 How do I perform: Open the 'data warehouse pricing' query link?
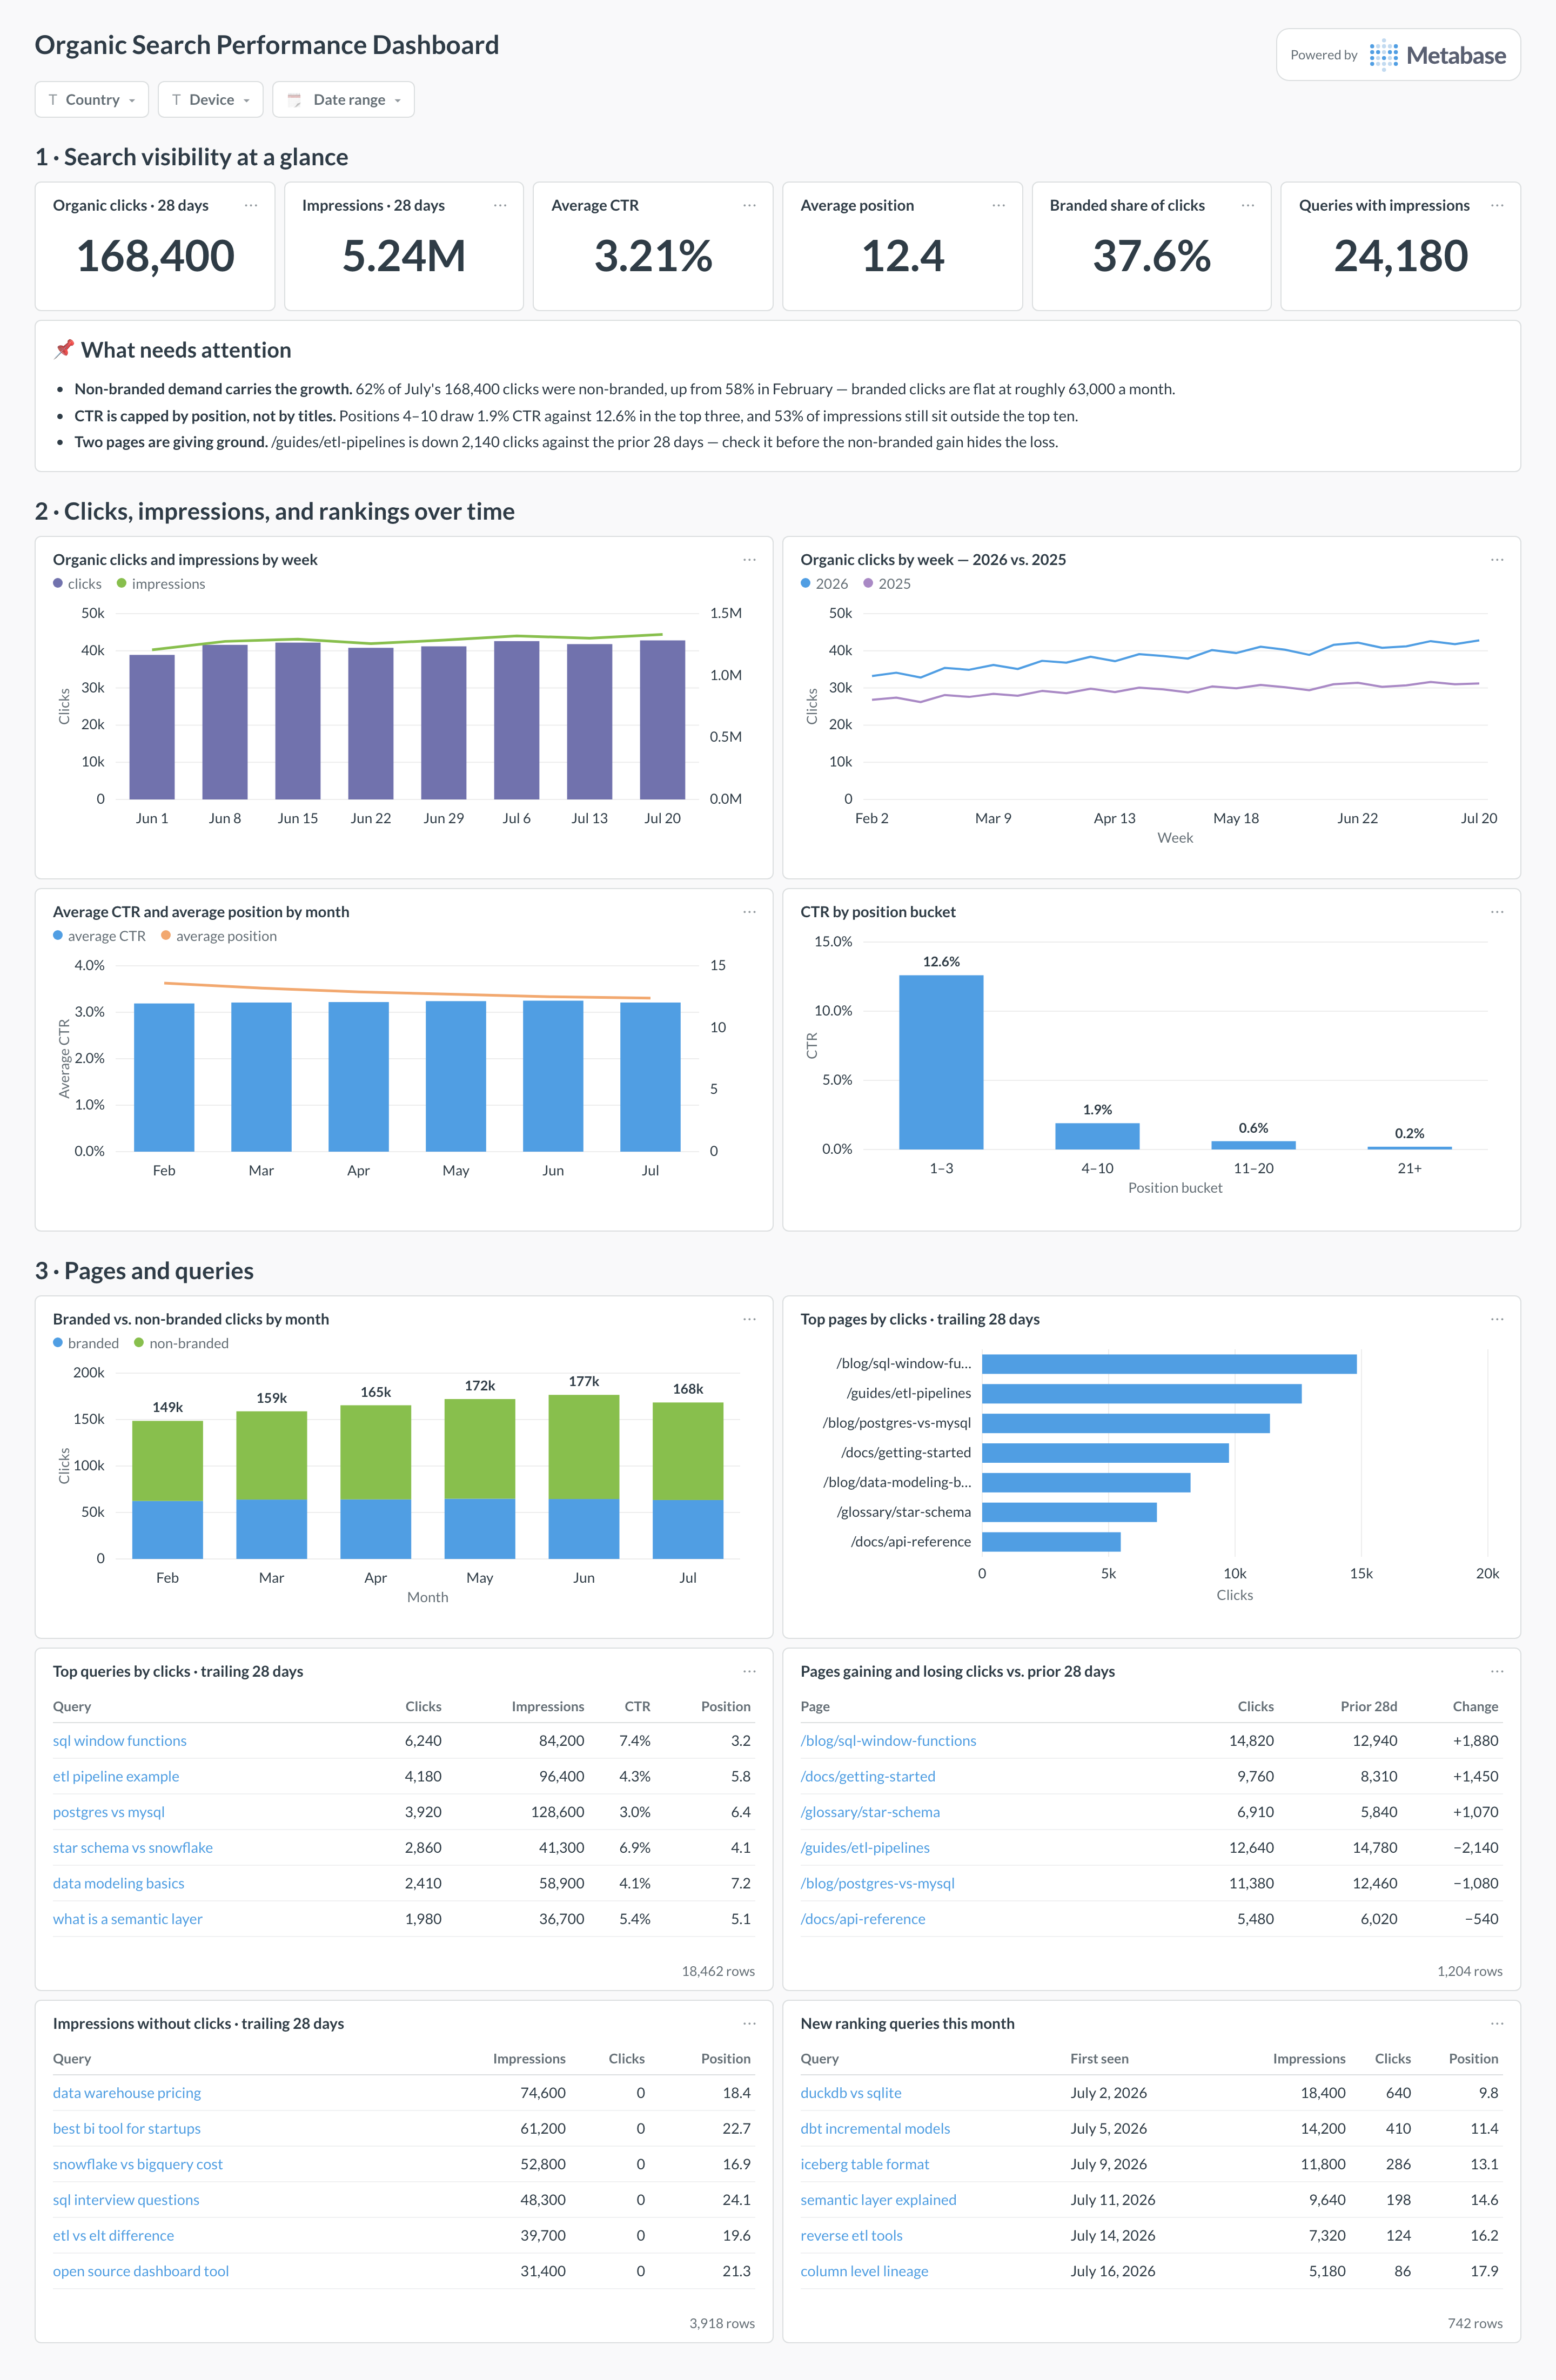pos(127,2093)
